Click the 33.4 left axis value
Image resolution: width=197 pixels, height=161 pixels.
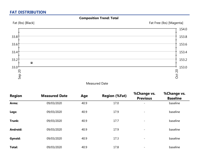pyautogui.click(x=15, y=52)
